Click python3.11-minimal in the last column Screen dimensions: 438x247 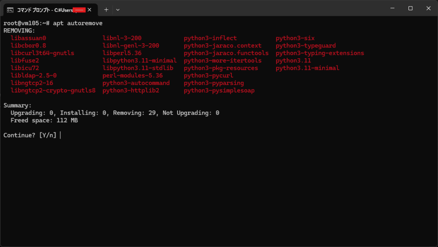(x=307, y=68)
